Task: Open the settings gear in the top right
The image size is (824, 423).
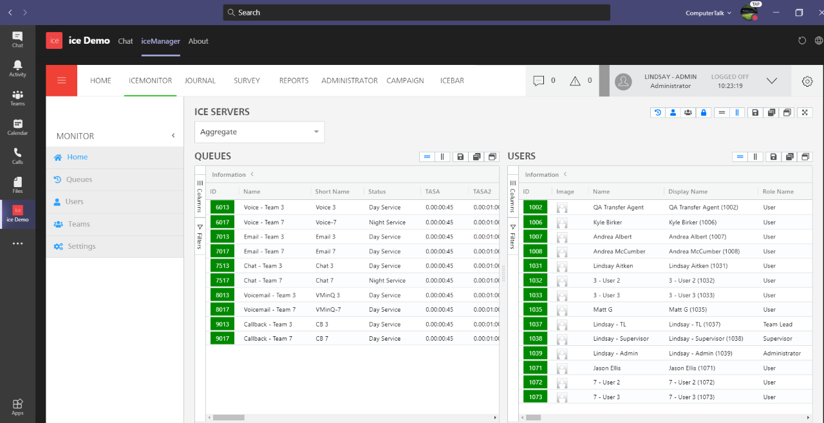Action: pyautogui.click(x=807, y=82)
